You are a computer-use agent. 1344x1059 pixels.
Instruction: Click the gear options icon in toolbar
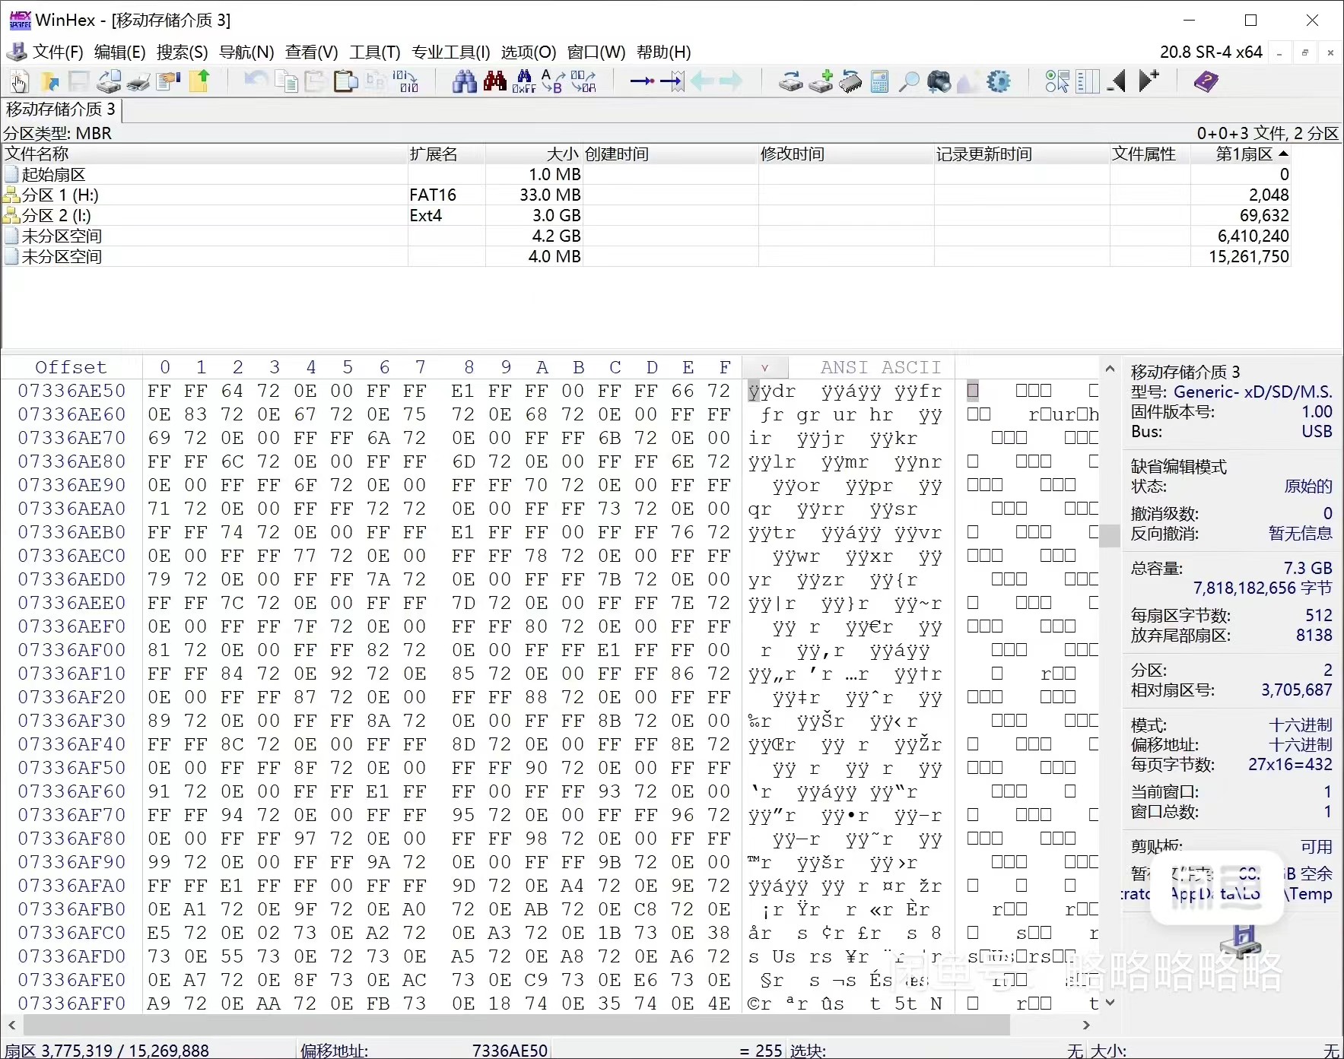click(999, 81)
